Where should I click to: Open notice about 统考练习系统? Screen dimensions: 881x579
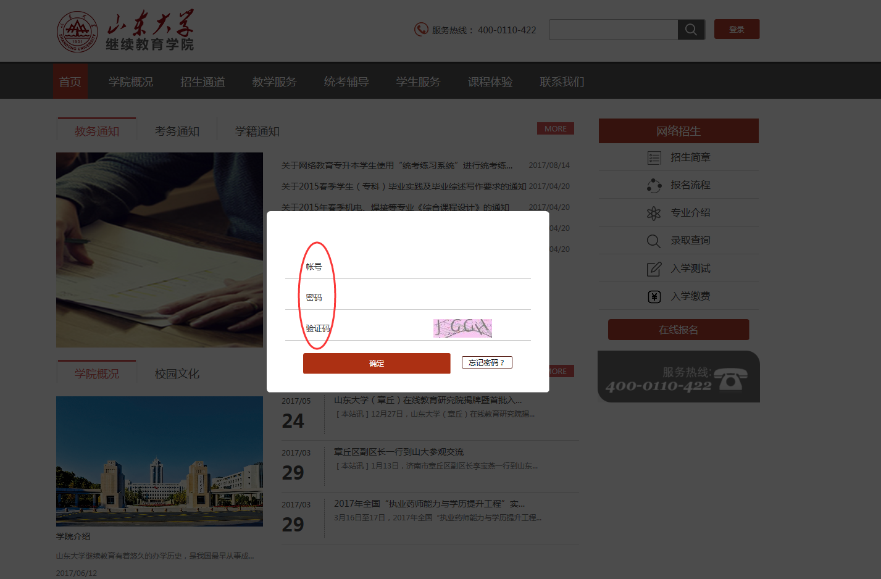coord(397,165)
